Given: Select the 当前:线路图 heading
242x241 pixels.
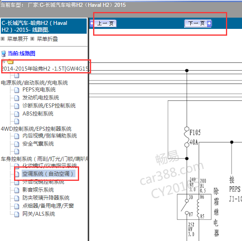Looking at the screenshot, I should click(x=21, y=53).
